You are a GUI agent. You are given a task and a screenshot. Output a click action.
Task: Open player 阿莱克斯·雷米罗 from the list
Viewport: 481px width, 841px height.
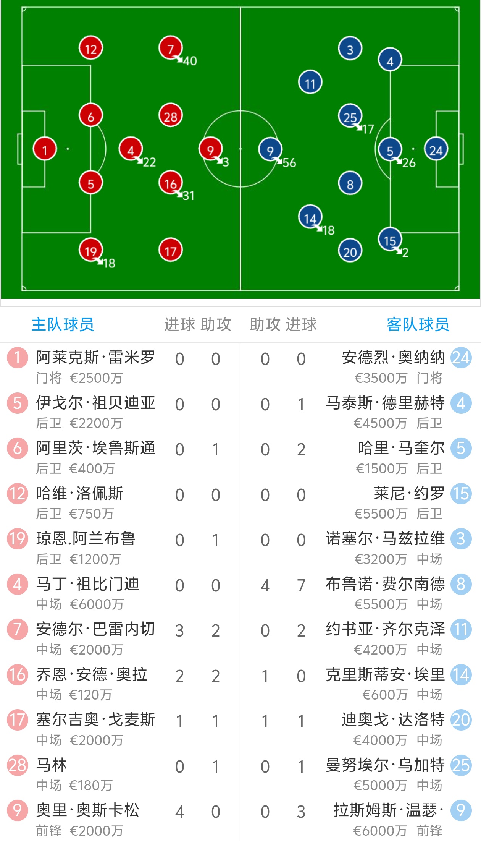tap(95, 358)
